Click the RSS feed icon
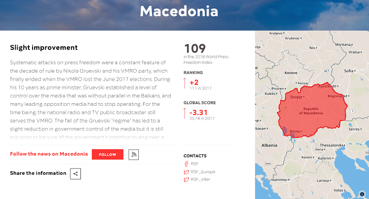Screen dimensions: 369x199 pyautogui.click(x=134, y=155)
